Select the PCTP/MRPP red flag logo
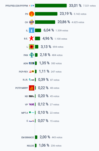This screenshot has height=151, width=99. (x=31, y=88)
